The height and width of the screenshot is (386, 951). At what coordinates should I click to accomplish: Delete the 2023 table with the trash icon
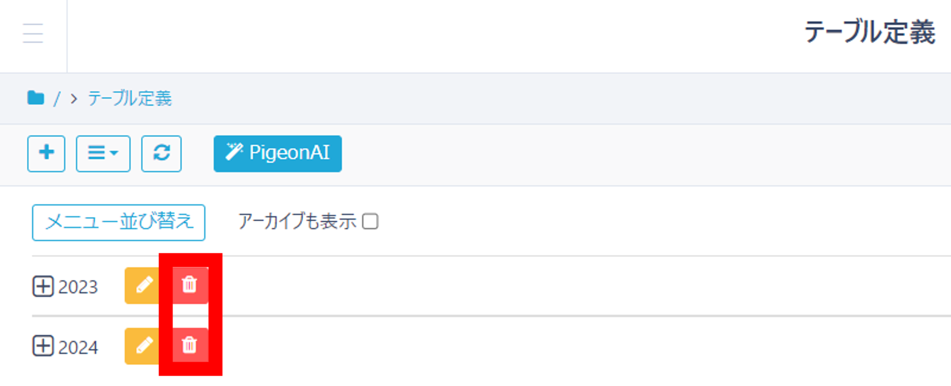click(x=190, y=285)
